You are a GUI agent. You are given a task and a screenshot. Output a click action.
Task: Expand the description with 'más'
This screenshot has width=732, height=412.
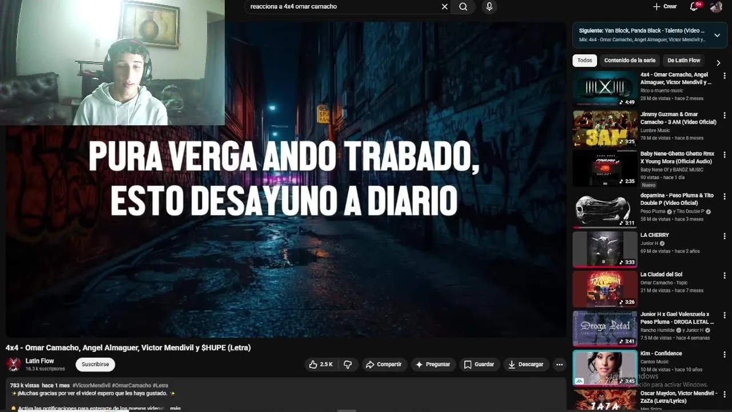click(175, 409)
